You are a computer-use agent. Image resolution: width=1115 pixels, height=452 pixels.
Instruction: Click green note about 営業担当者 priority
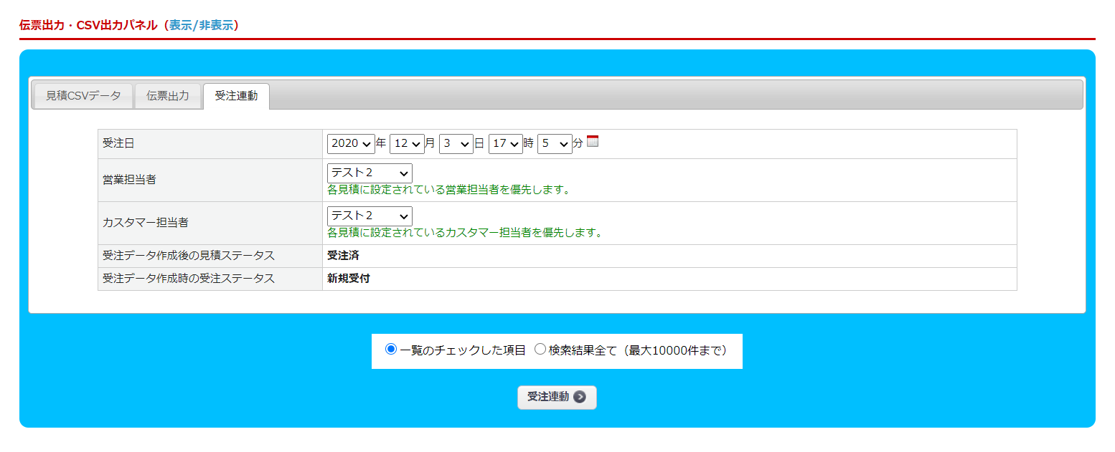[x=448, y=190]
